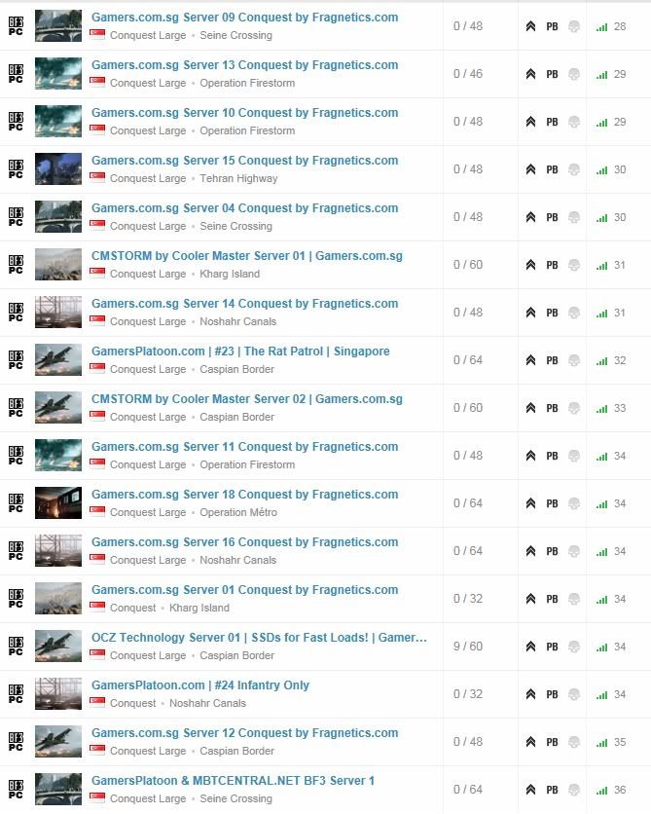Click the Singapore flag under GamersPlatoon #24 Infantry Only
The height and width of the screenshot is (814, 651).
click(x=97, y=703)
